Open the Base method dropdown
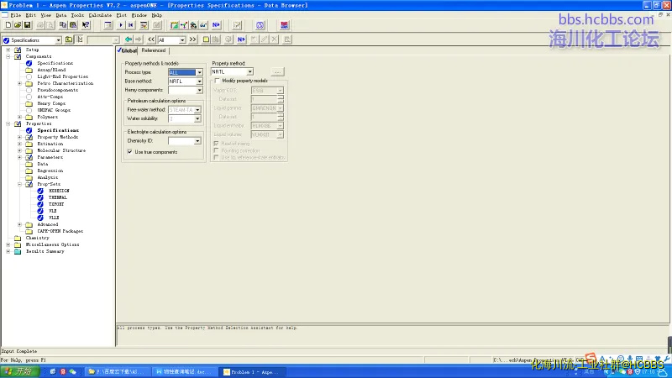This screenshot has width=672, height=378. [x=199, y=81]
